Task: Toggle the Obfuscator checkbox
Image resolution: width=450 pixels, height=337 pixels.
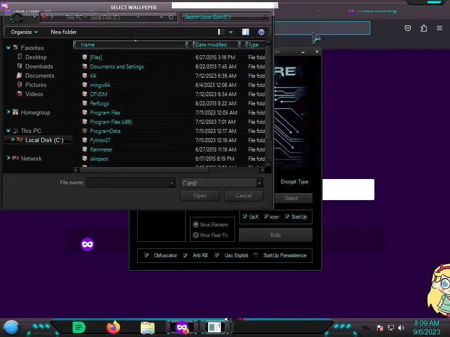Action: point(146,255)
